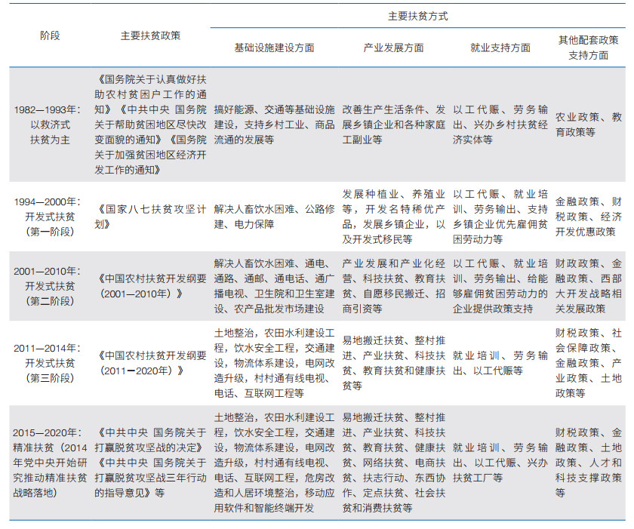Click the infrastructure cell ending 电话、互联网工程等
Image resolution: width=634 pixels, height=529 pixels.
tap(274, 363)
